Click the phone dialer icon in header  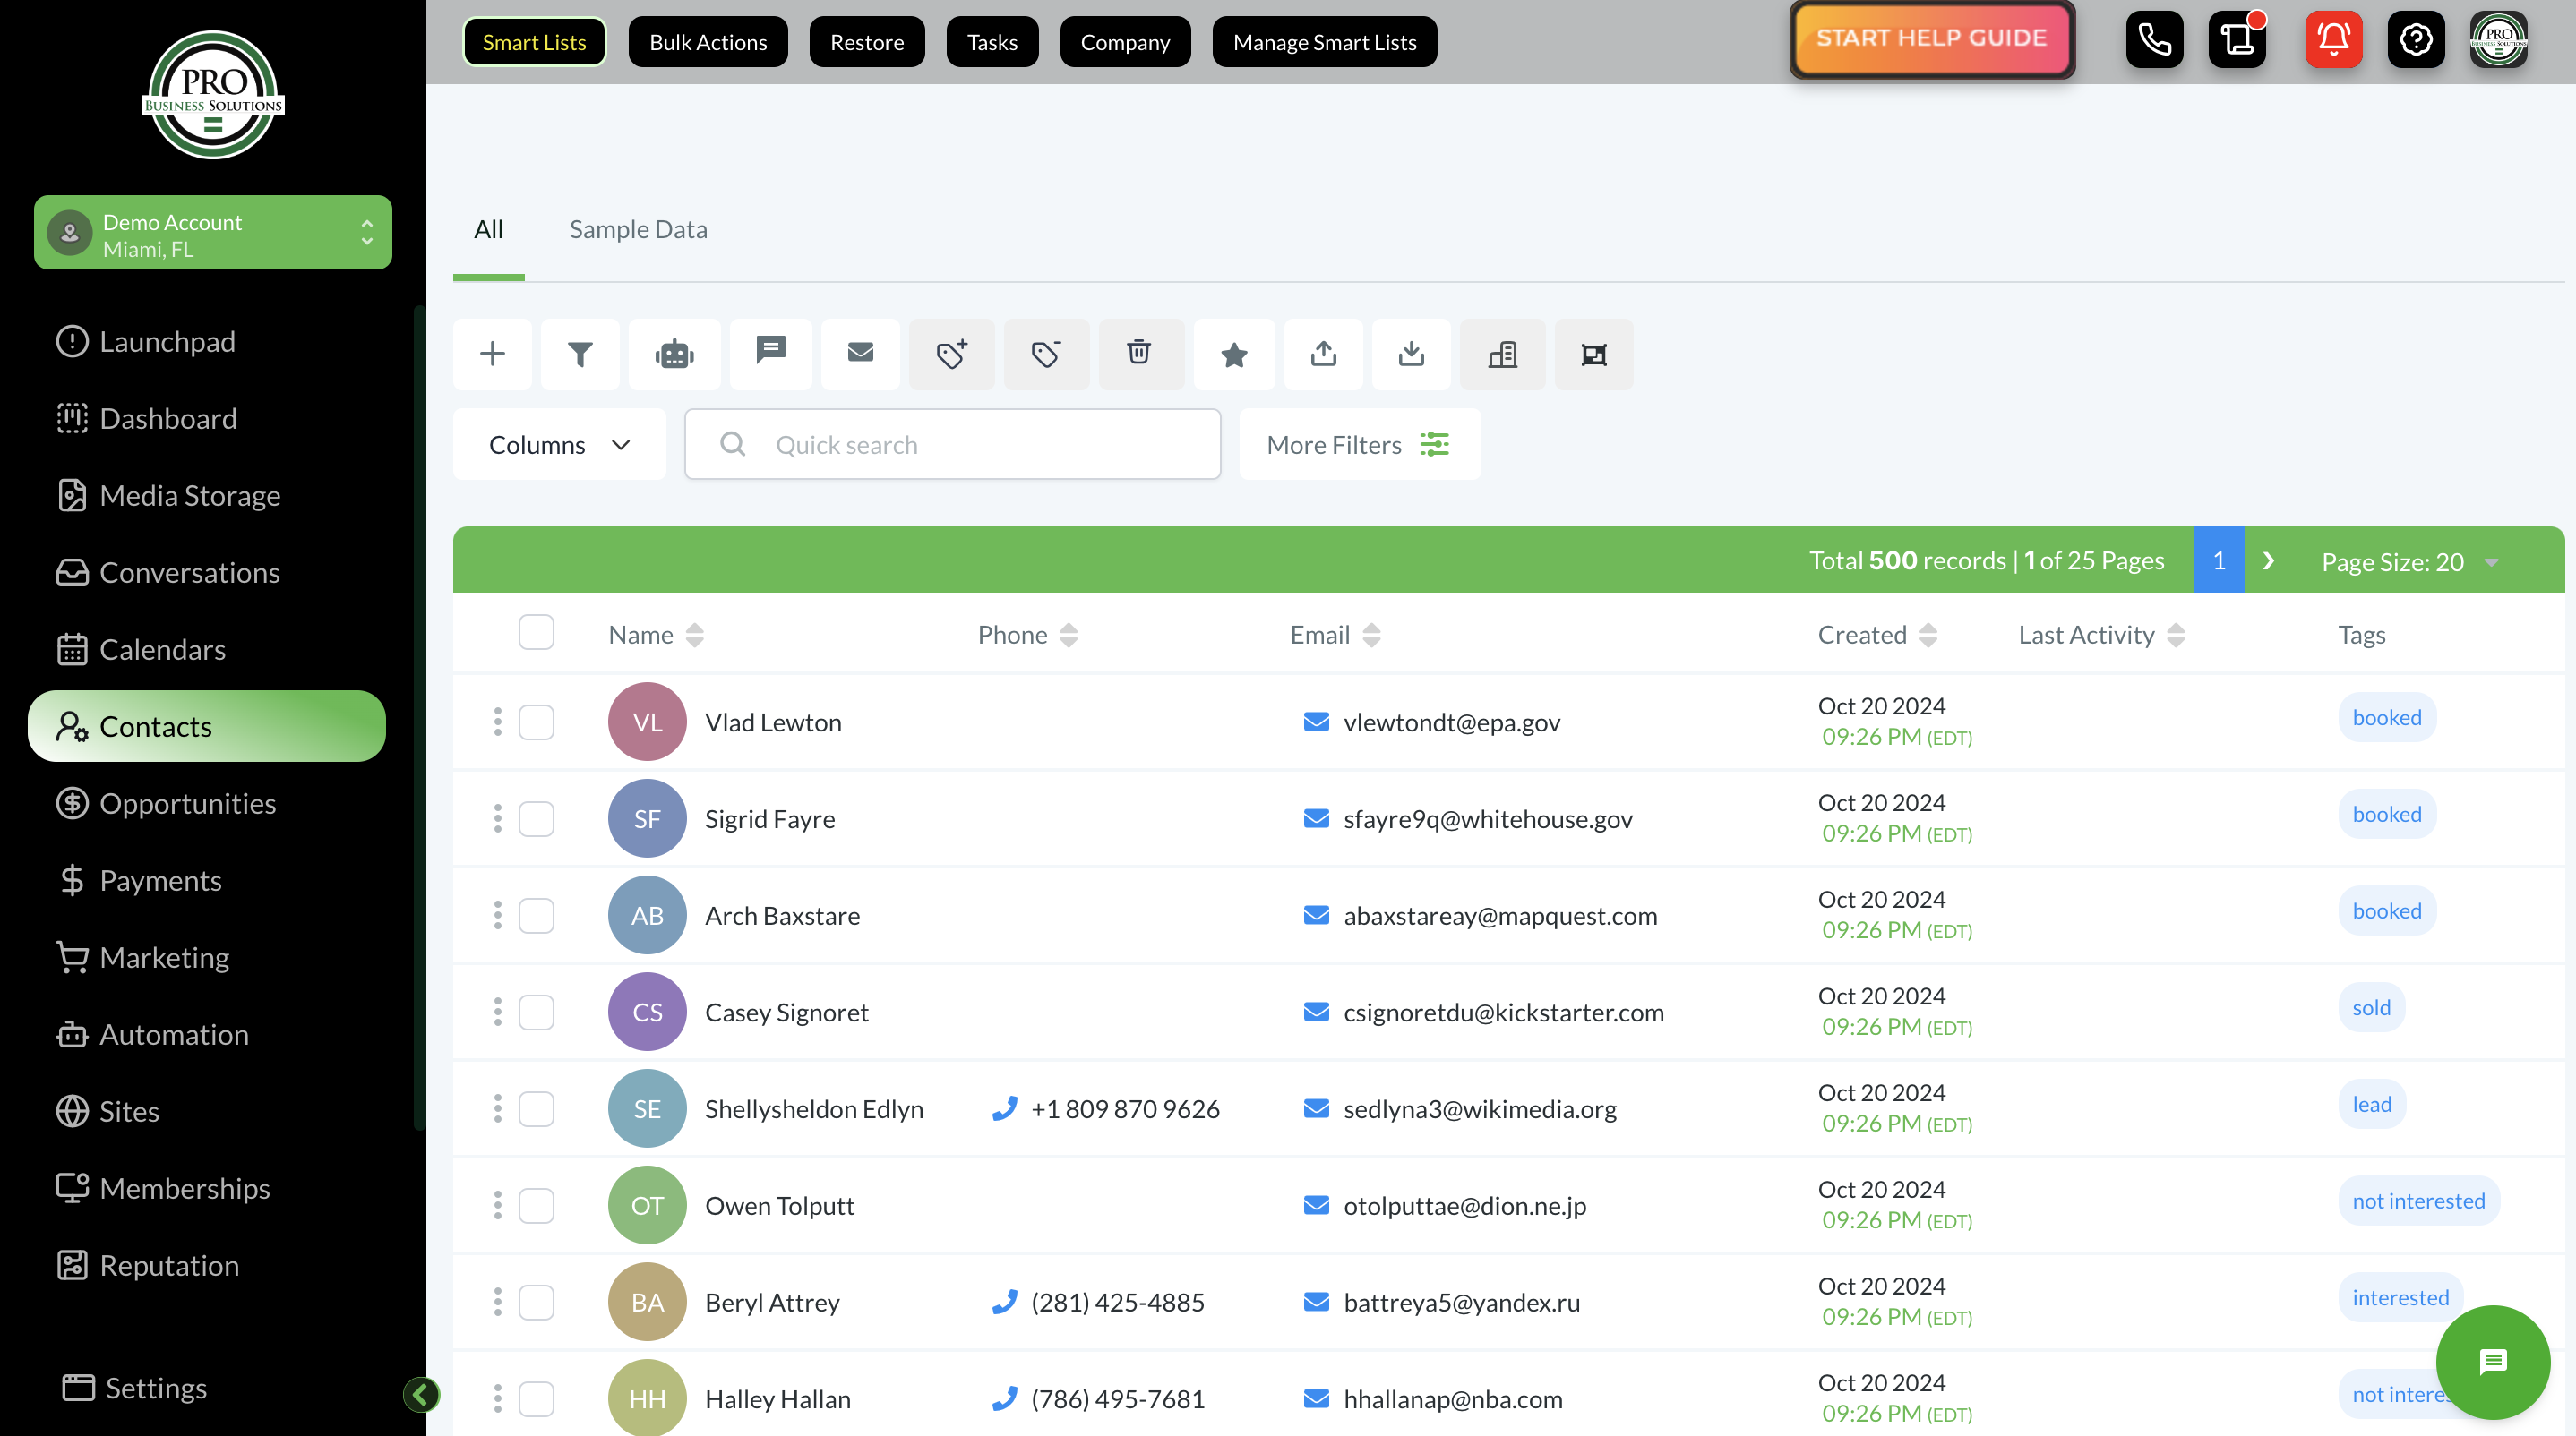(x=2154, y=40)
